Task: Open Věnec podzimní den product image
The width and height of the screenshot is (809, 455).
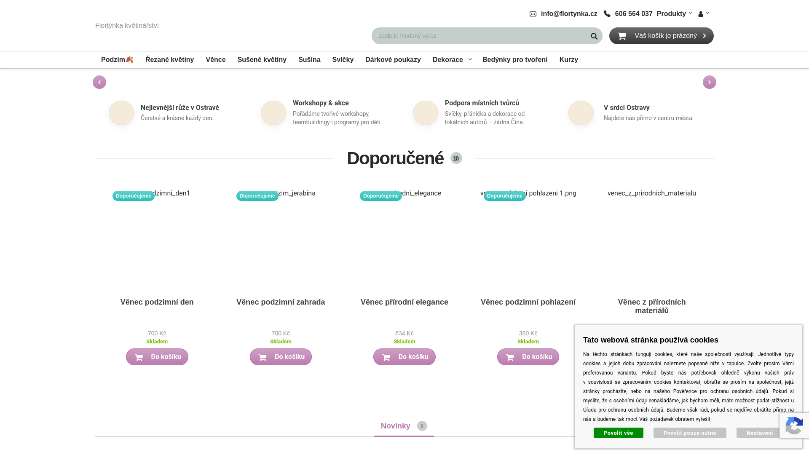Action: pos(157,240)
